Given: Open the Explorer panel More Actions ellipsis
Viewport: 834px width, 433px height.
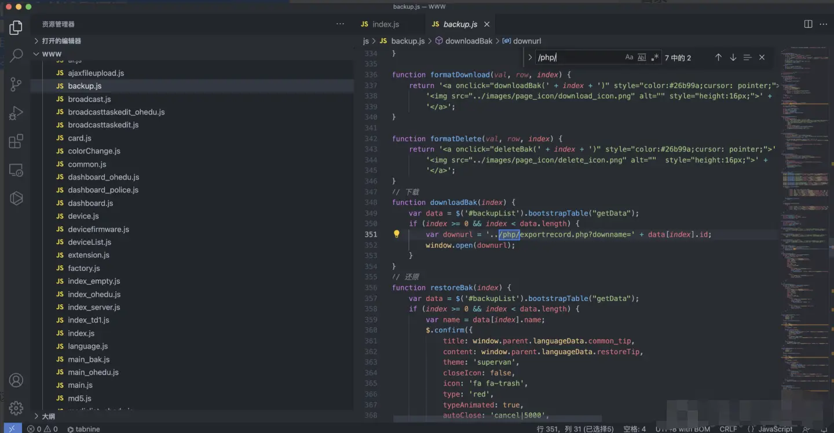Looking at the screenshot, I should pos(340,24).
